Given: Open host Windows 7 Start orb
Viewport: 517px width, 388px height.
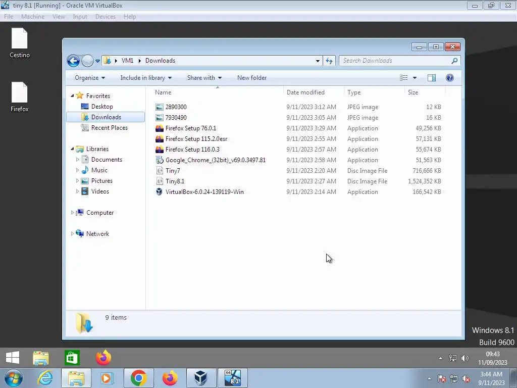Looking at the screenshot, I should tap(13, 378).
